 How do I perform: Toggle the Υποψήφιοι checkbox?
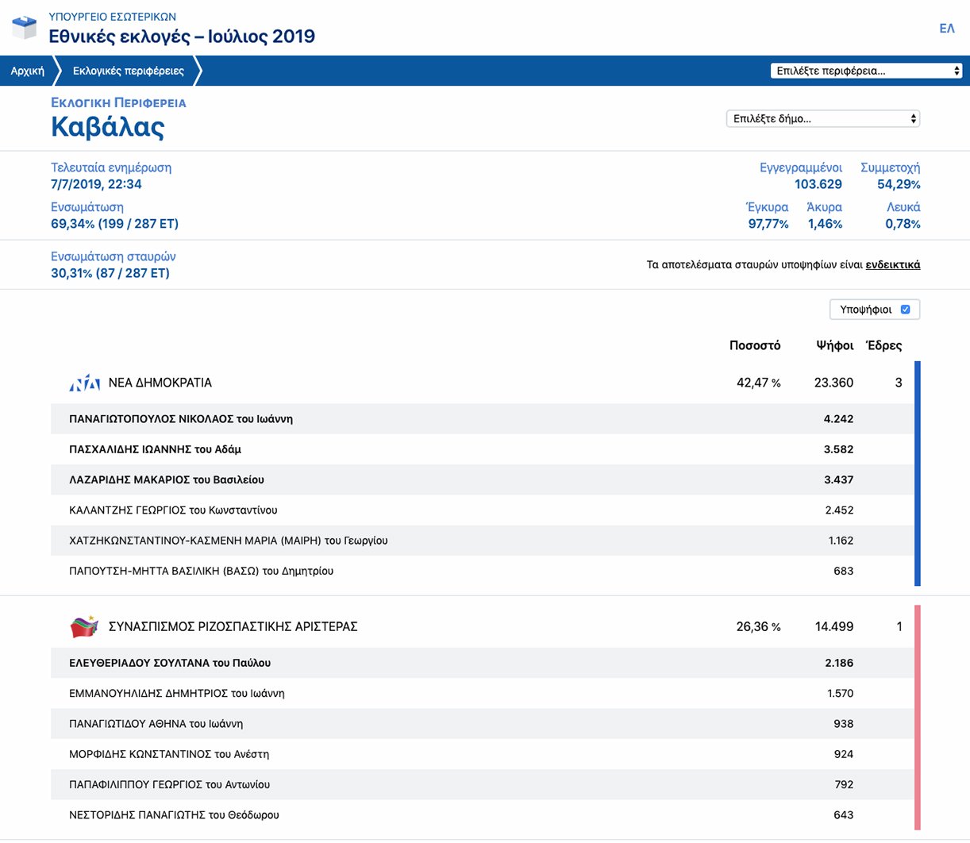905,310
